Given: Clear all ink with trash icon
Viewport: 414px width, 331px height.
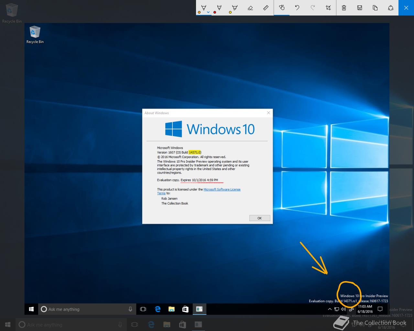Looking at the screenshot, I should (344, 8).
